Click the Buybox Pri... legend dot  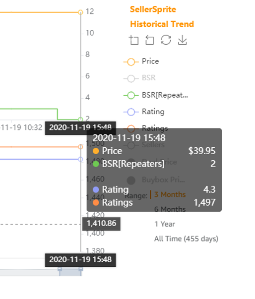[x=131, y=180]
